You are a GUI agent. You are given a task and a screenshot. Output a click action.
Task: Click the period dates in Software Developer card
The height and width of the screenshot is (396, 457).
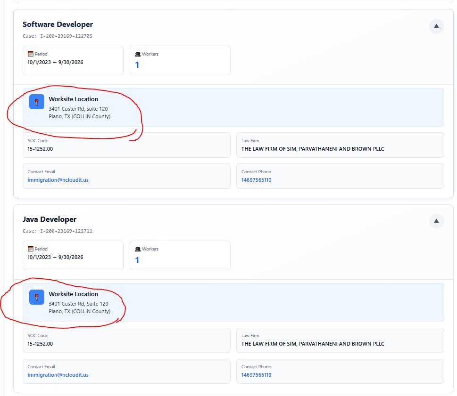coord(55,62)
